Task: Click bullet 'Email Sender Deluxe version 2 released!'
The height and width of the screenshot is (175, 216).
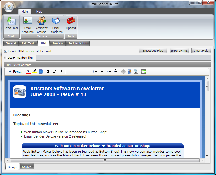Action: (55, 136)
